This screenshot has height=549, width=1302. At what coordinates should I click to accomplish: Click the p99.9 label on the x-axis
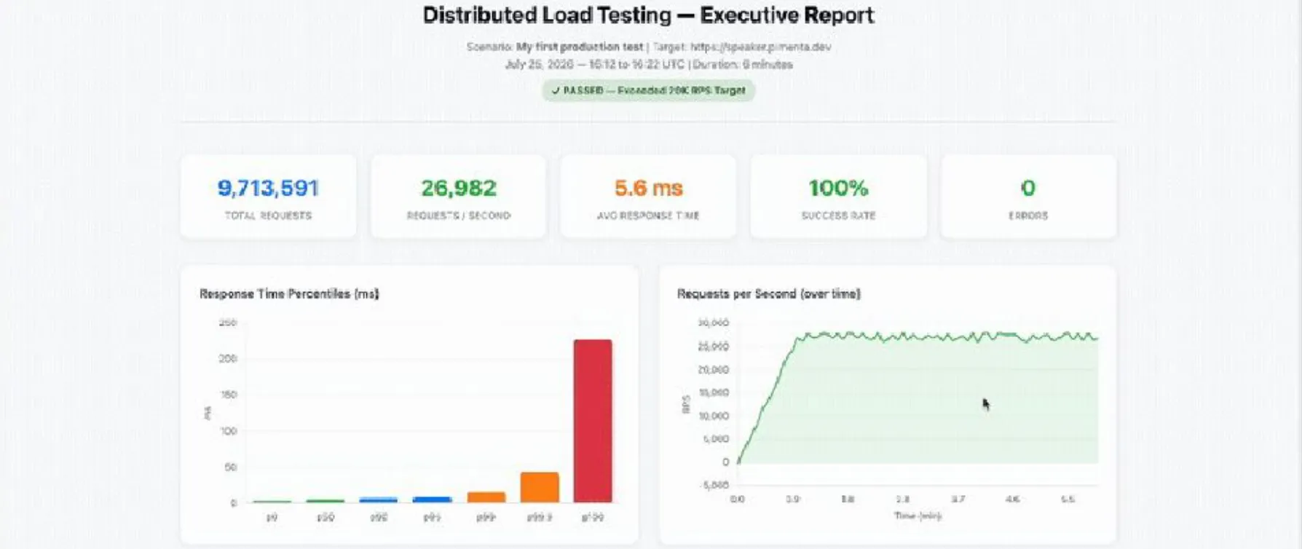(540, 517)
